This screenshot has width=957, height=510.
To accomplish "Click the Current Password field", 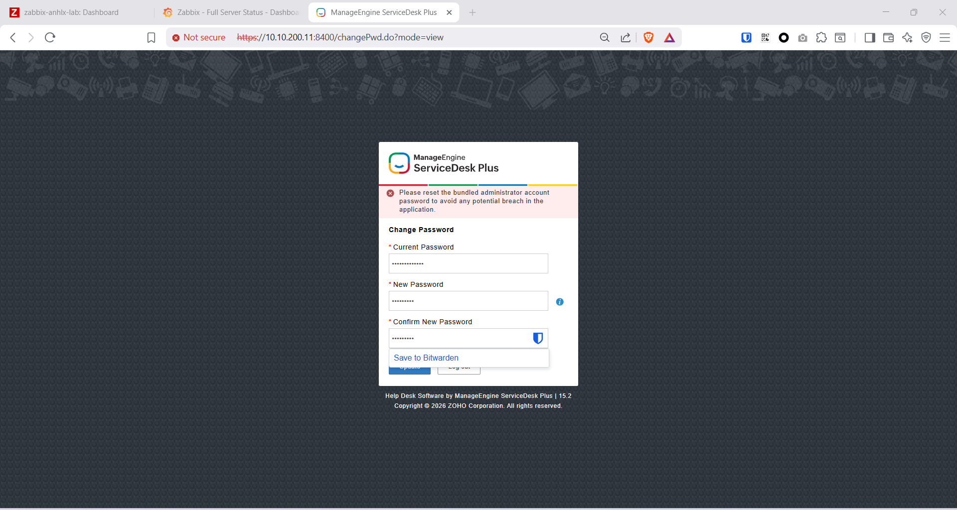I will click(x=468, y=263).
